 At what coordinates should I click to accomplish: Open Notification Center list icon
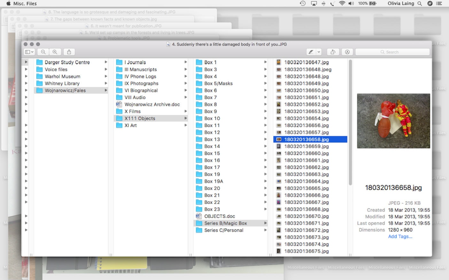439,4
